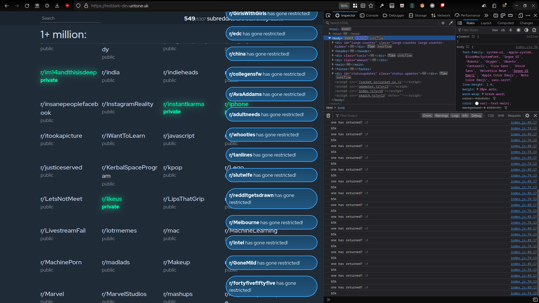Clear the console output with trash icon
Viewport: 539px width, 303px height.
tap(328, 115)
